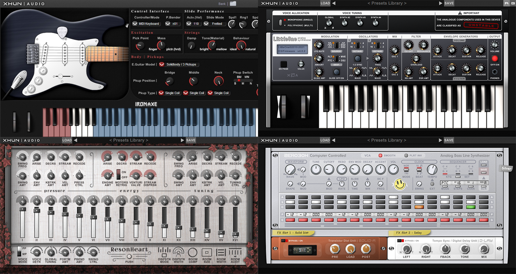The image size is (516, 274).
Task: Open the Bridge Single Coil pickup type dropdown
Action: pyautogui.click(x=170, y=93)
